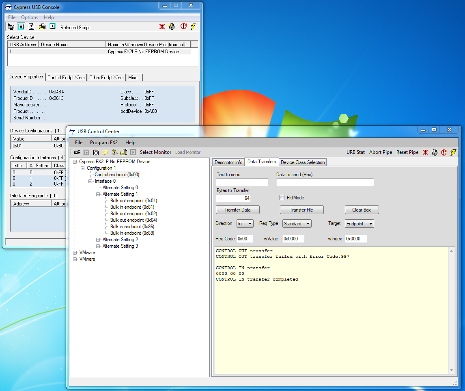Screen dimensions: 465x391
Task: Click Reset Pipe in the toolbar
Action: pos(407,152)
